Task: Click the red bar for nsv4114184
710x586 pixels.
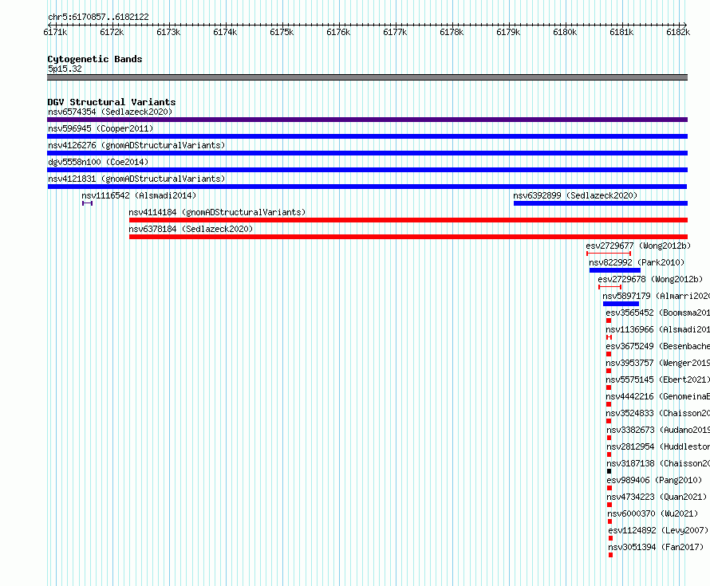Action: [x=408, y=220]
